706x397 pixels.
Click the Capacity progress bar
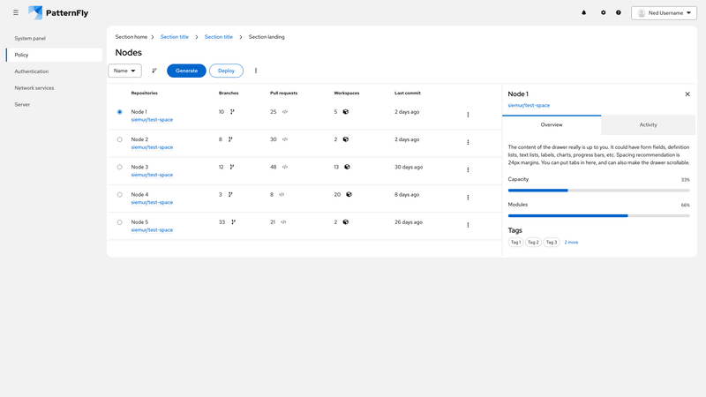click(x=599, y=191)
